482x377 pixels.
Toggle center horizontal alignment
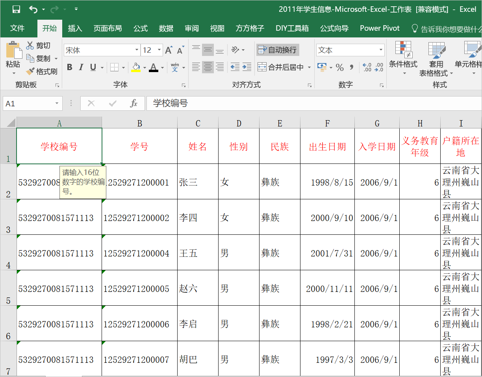pos(208,67)
